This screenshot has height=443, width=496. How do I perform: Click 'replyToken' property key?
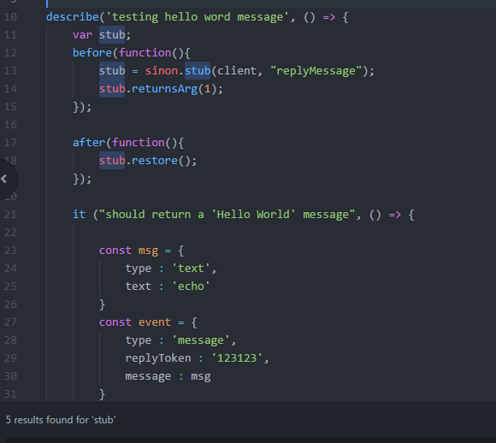tap(158, 357)
